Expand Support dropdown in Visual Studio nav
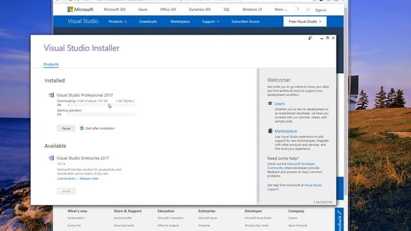 211,21
